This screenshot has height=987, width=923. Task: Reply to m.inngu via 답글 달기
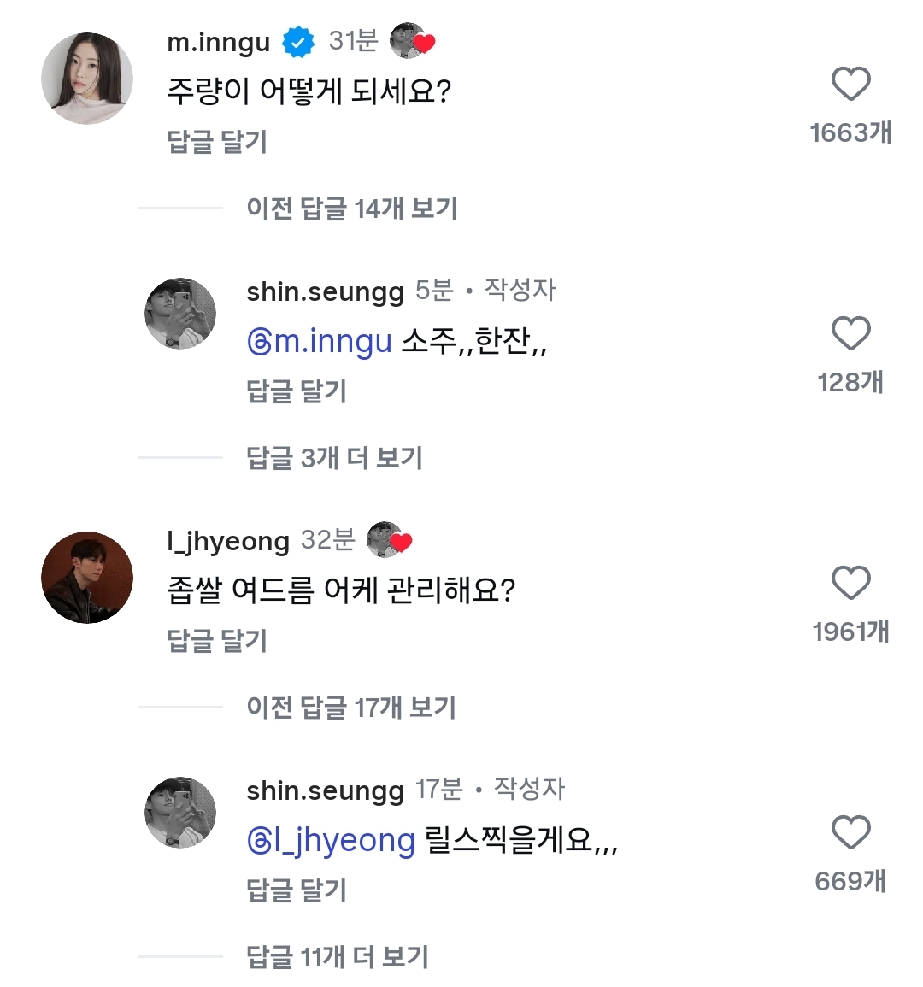[217, 141]
